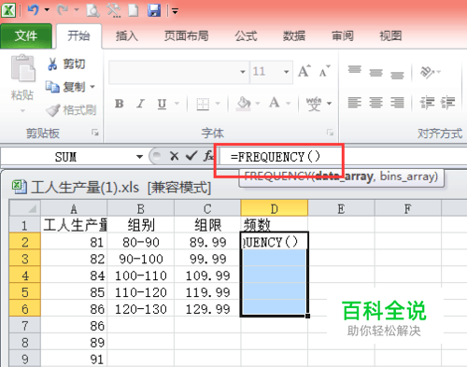467x367 pixels.
Task: Confirm formula entry with the checkmark
Action: (191, 156)
